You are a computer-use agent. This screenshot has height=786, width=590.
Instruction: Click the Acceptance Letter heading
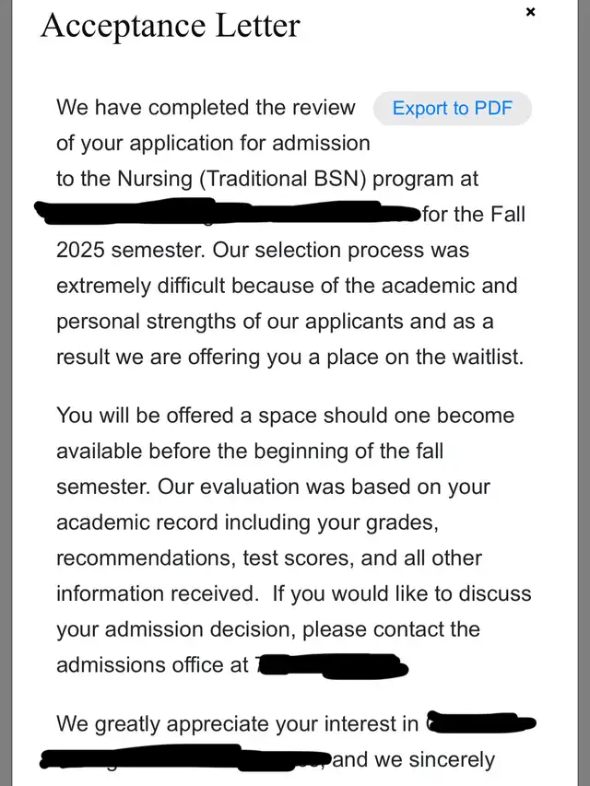coord(171,26)
